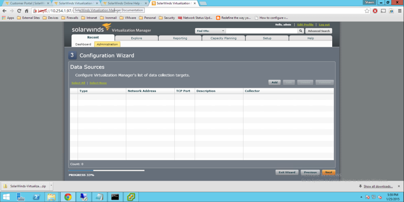
Task: Open the Remote Desktop taskbar icon
Action: point(84,197)
